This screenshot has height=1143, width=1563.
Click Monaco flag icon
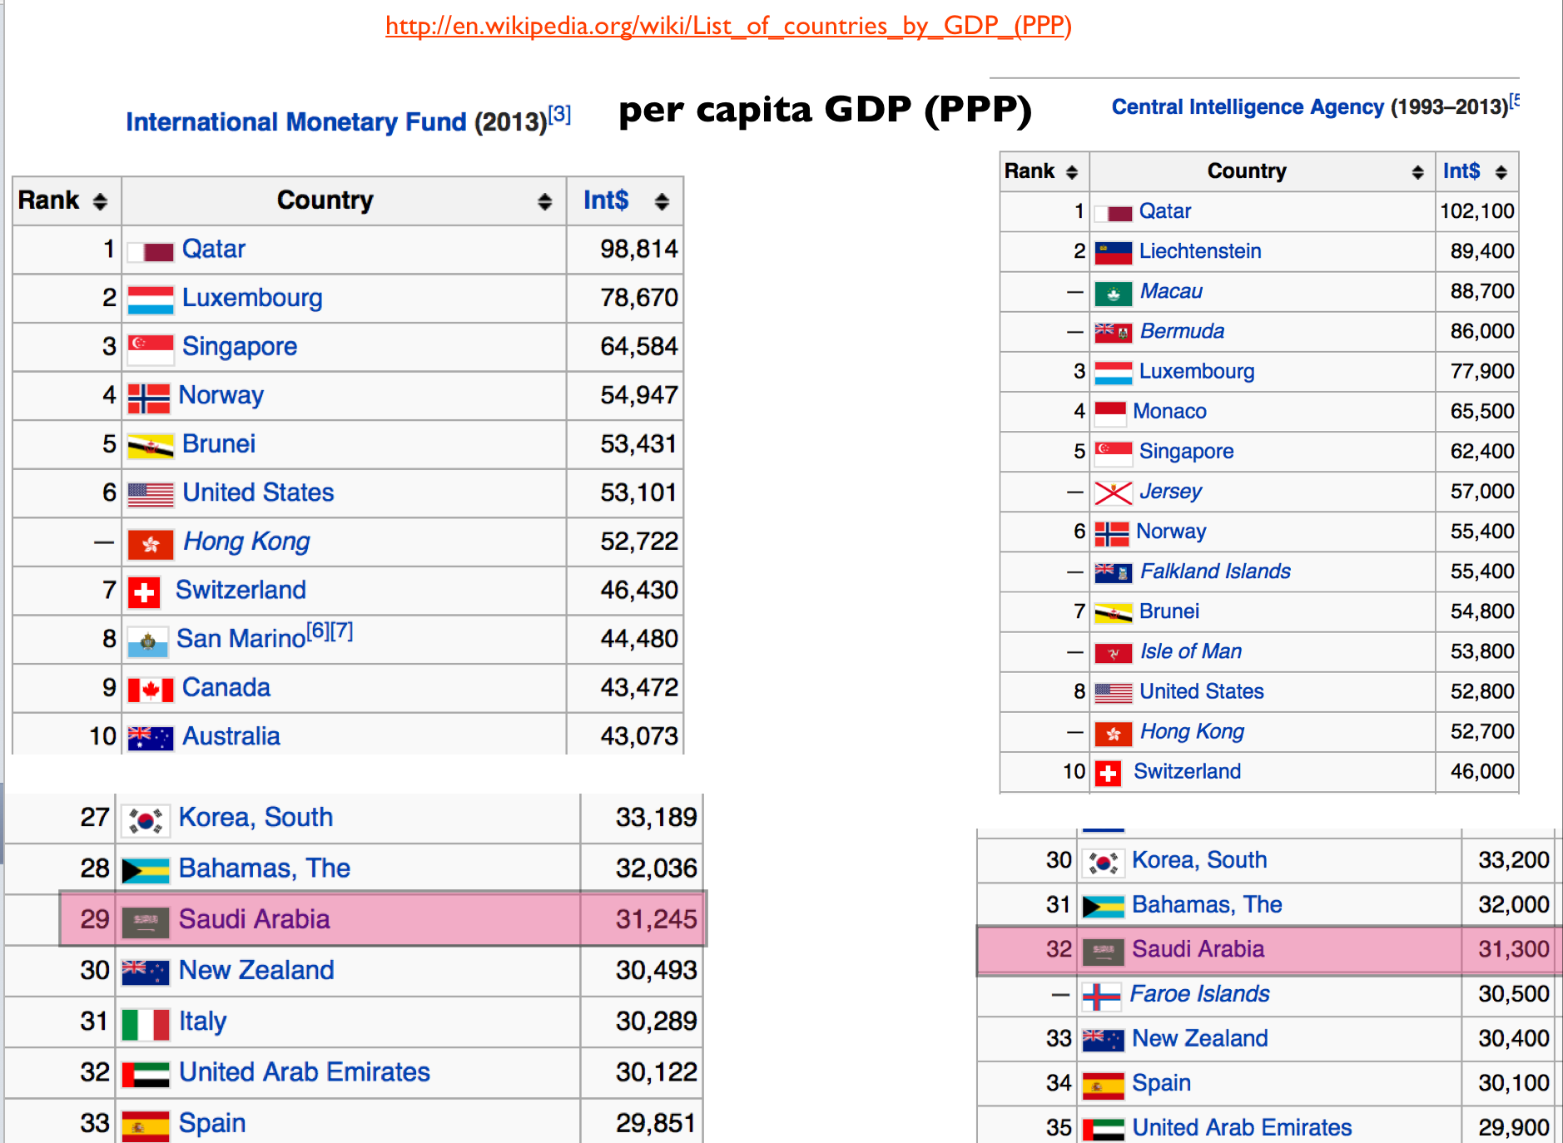1110,413
